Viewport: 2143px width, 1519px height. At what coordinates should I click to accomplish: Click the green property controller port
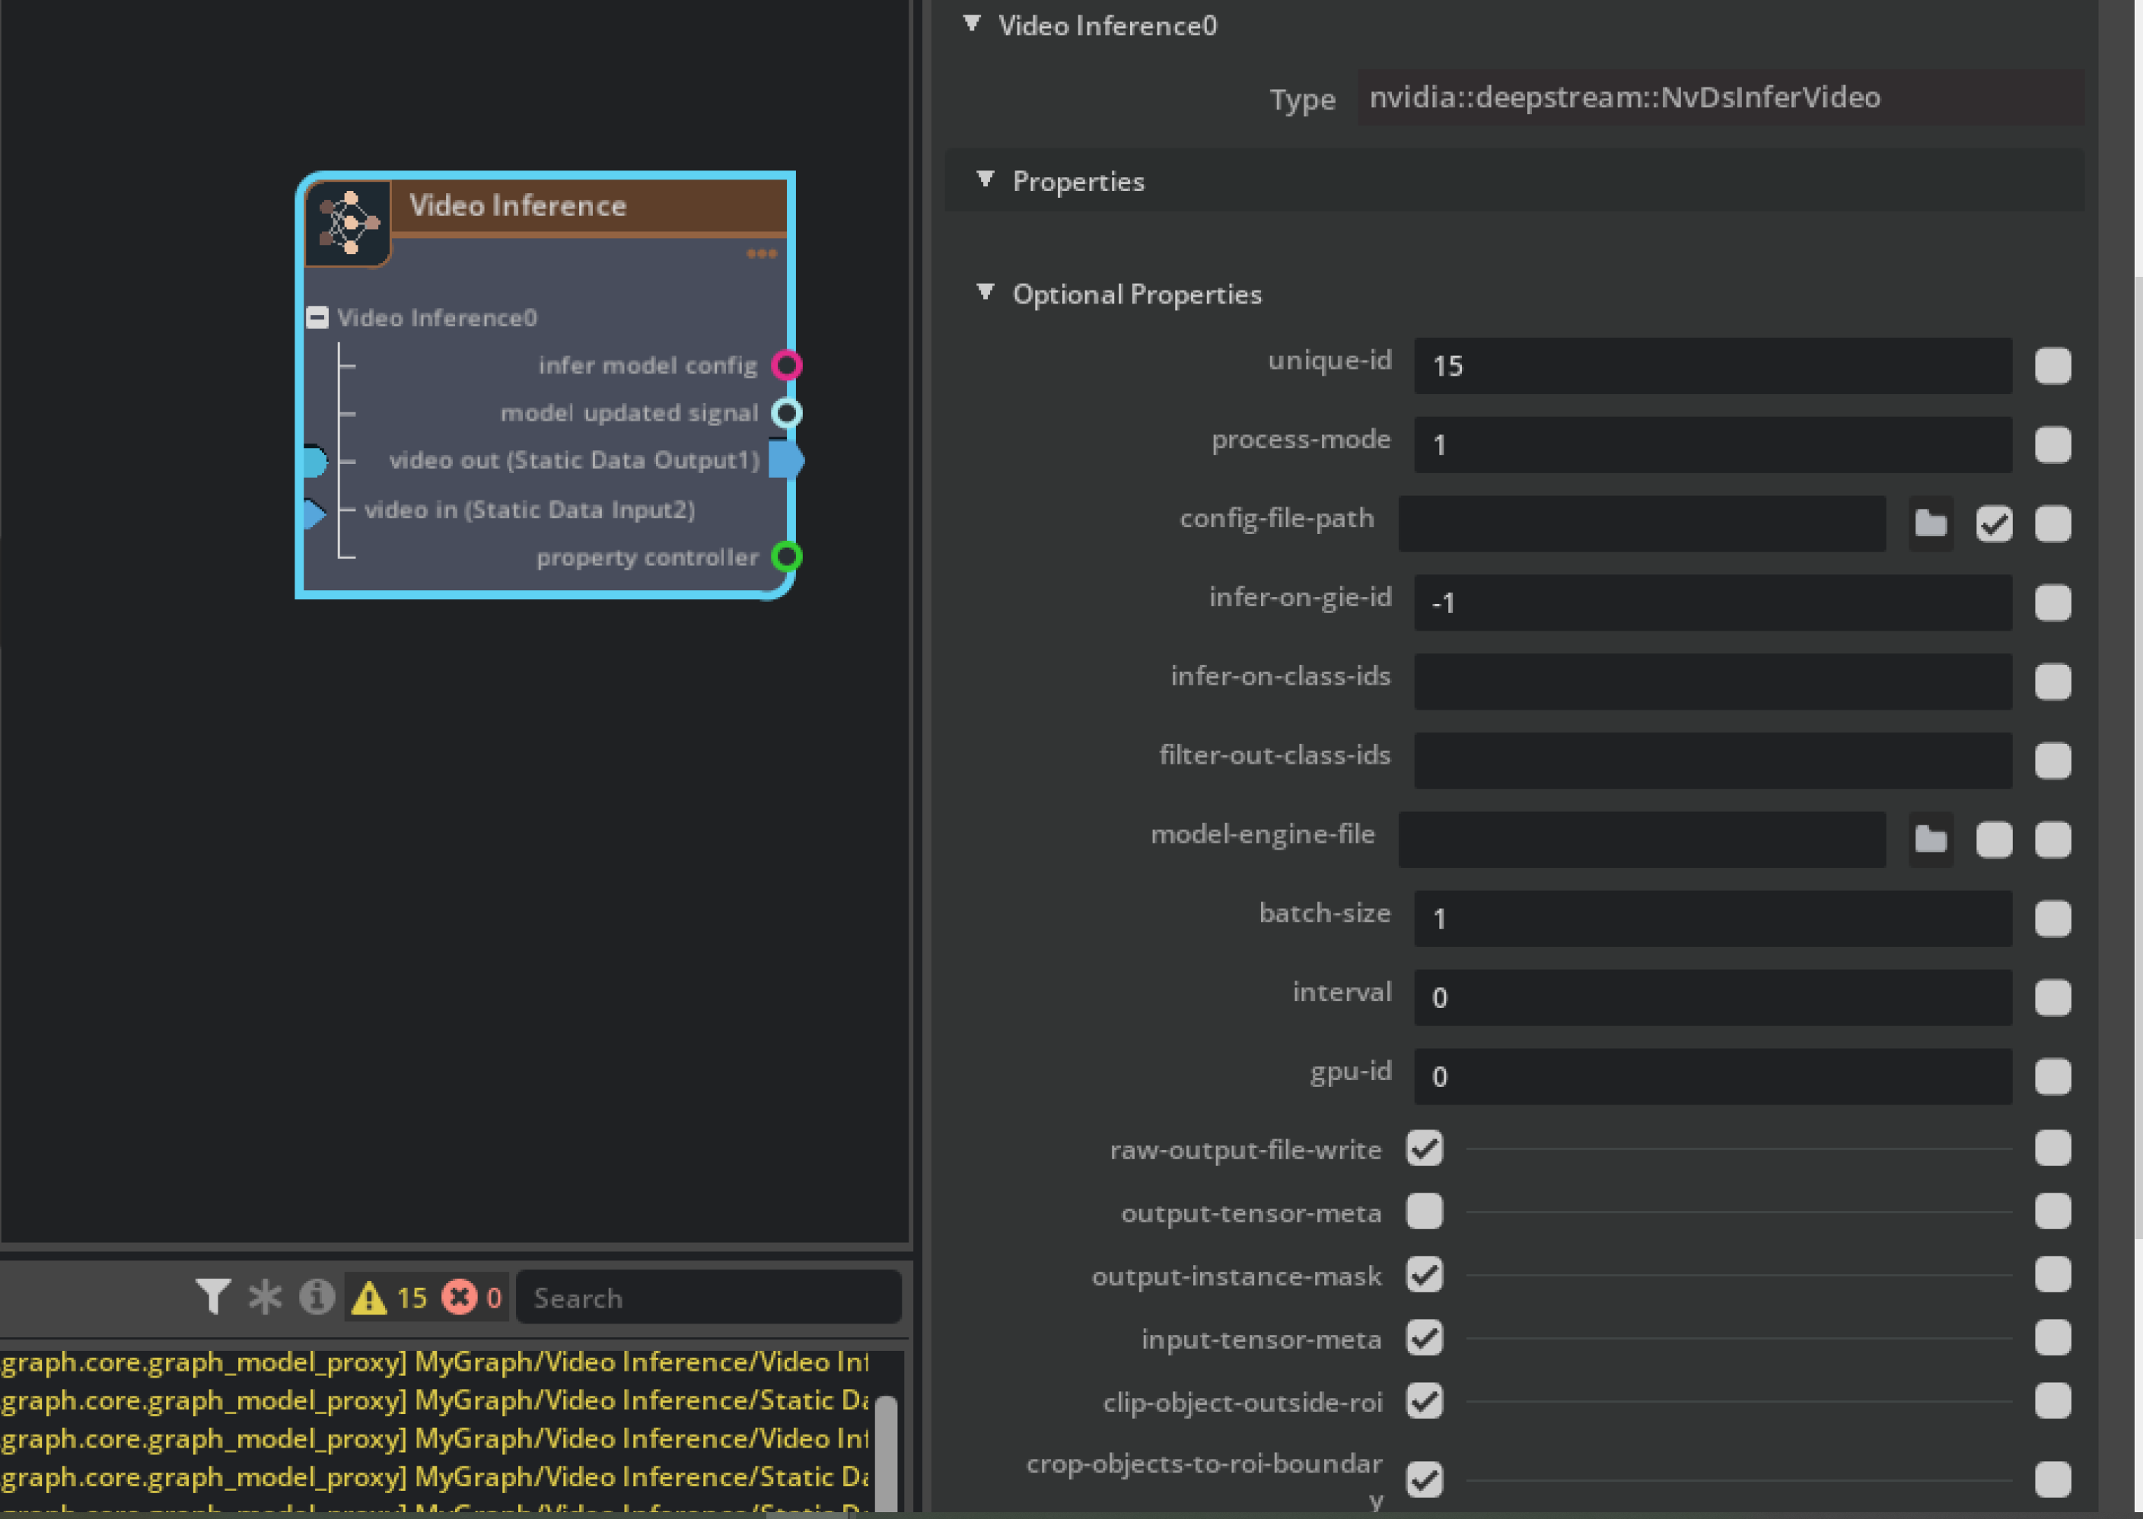coord(786,557)
